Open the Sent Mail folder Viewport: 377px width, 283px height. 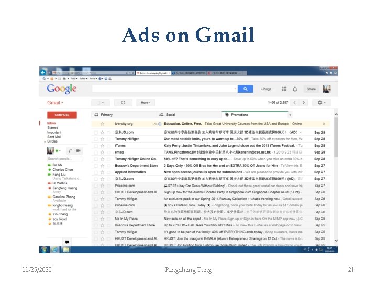click(54, 137)
